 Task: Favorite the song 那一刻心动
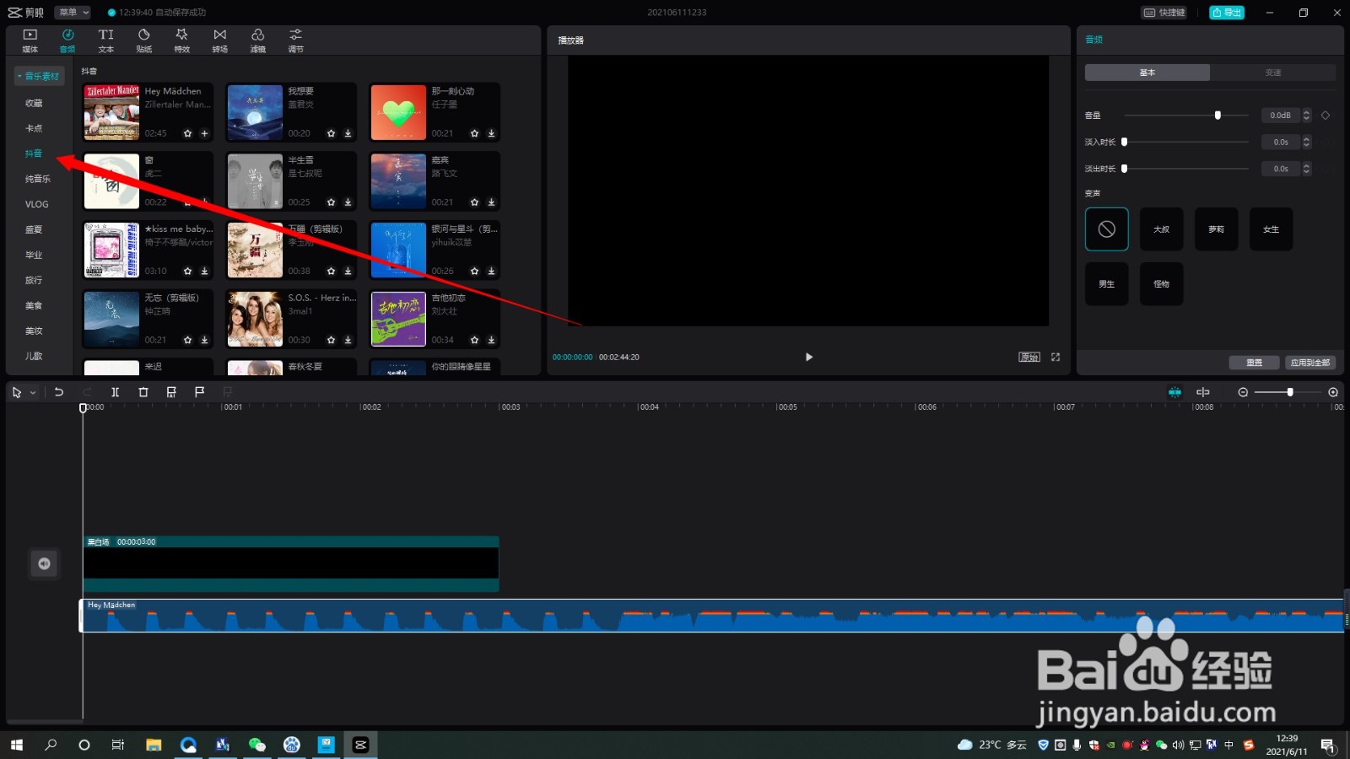(x=474, y=133)
